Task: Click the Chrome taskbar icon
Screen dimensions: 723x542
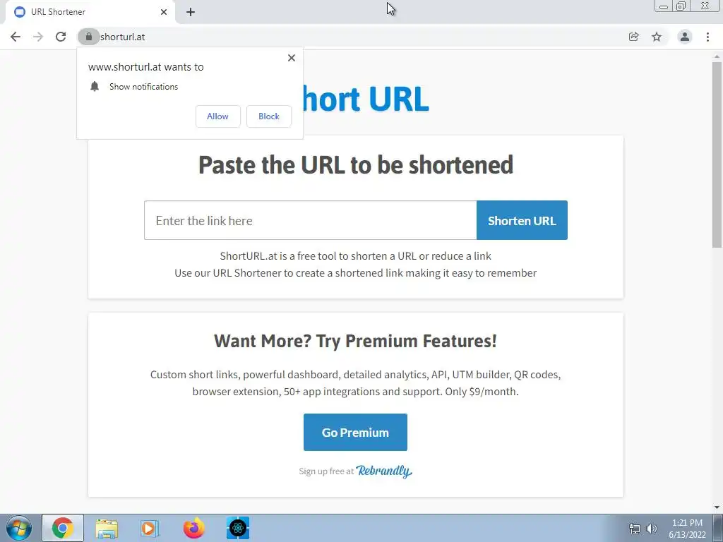Action: pyautogui.click(x=63, y=528)
